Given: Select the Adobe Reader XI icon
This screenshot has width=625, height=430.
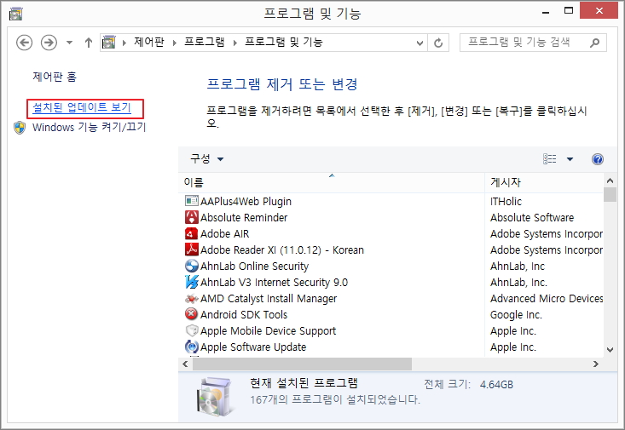Looking at the screenshot, I should (192, 249).
